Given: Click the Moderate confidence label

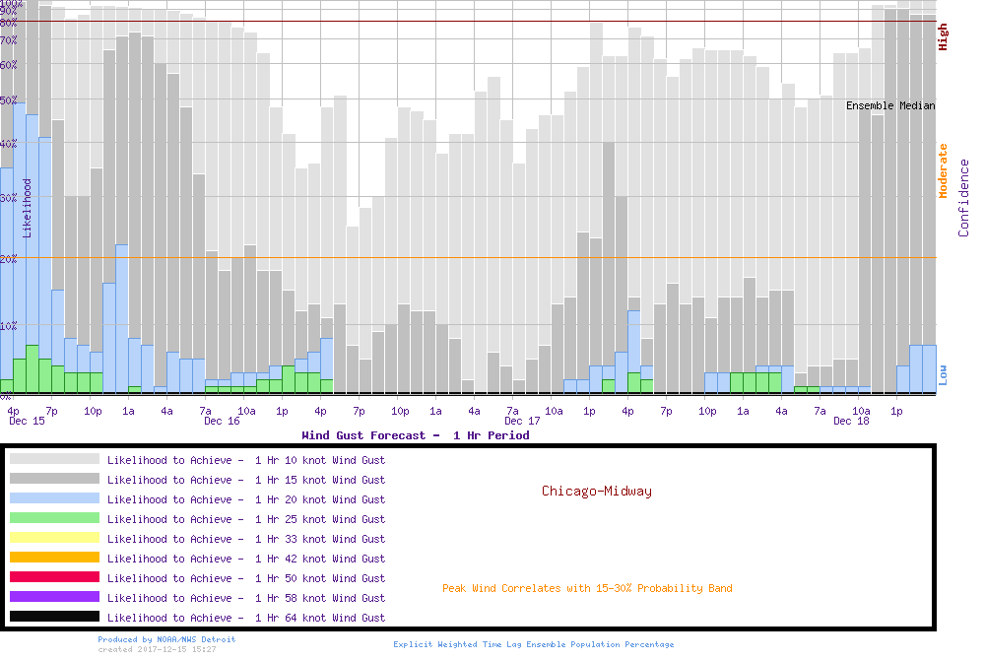Looking at the screenshot, I should [x=944, y=171].
